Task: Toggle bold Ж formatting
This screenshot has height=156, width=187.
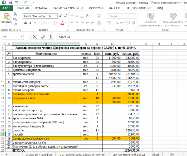Action: pos(25,23)
